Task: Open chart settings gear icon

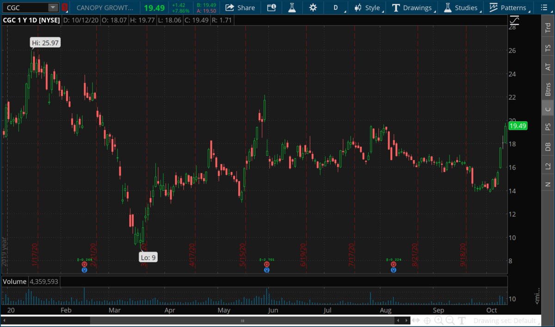Action: tap(313, 7)
